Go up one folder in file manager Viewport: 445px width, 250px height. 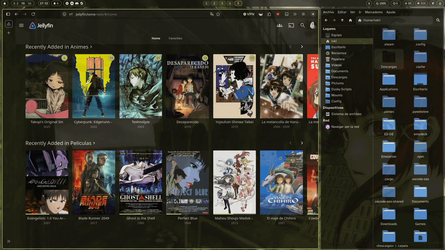pos(342,20)
